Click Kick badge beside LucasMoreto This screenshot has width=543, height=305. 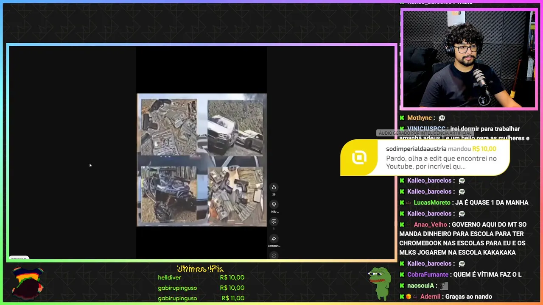click(x=402, y=202)
